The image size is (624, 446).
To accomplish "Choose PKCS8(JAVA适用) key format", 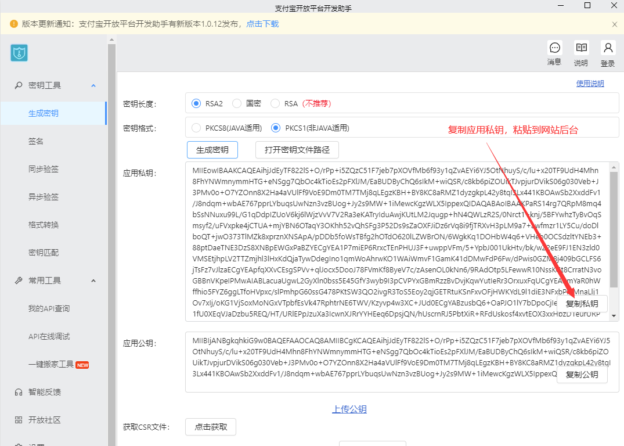I will pos(196,128).
